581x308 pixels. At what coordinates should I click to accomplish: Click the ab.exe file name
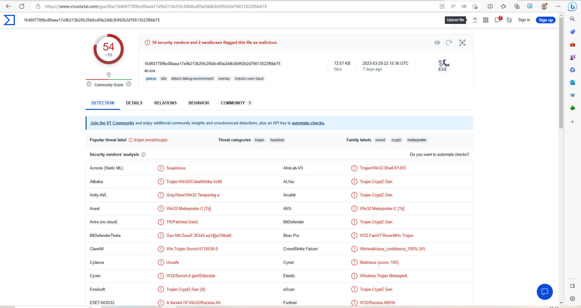(x=150, y=71)
